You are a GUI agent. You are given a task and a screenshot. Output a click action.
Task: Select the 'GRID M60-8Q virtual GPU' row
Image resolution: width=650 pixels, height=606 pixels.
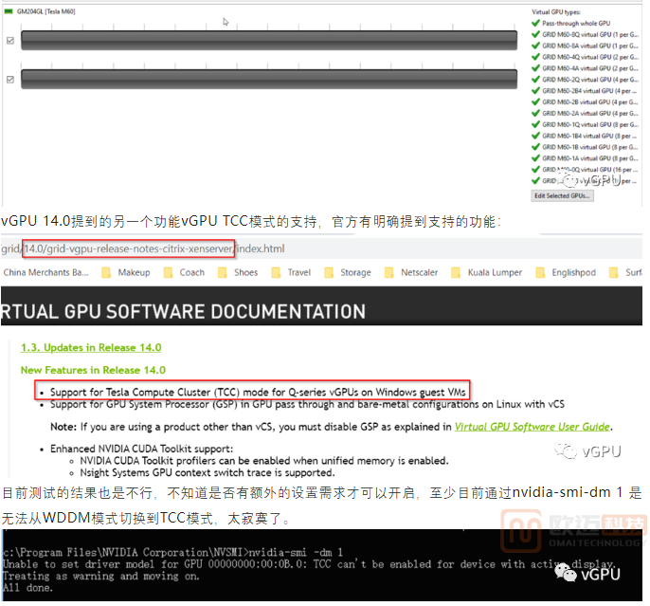(x=586, y=34)
